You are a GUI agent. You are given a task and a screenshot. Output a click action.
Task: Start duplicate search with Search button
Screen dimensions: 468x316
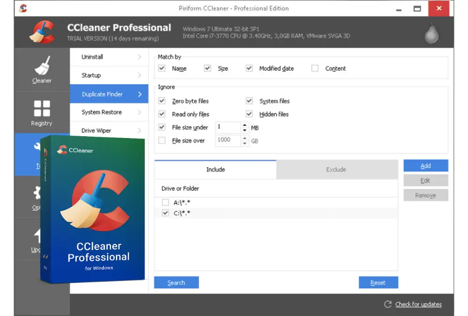[x=176, y=282]
